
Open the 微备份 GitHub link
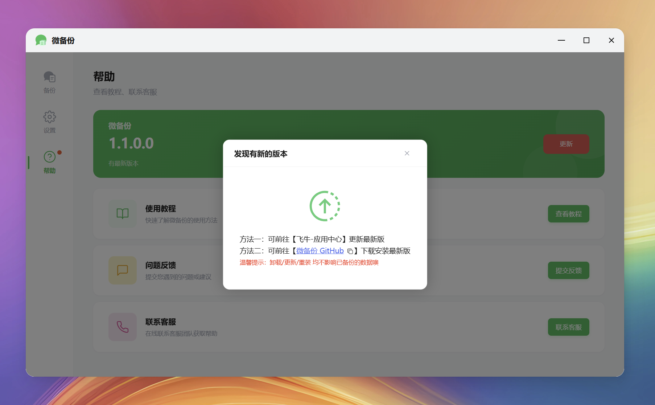[x=320, y=251]
